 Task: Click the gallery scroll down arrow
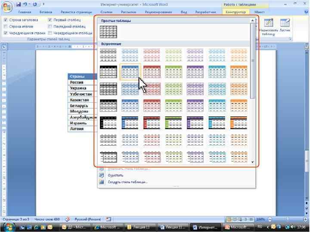[x=252, y=162]
